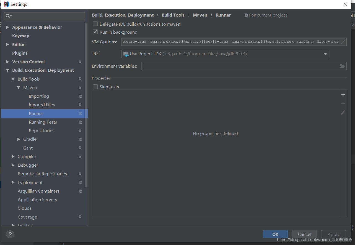The width and height of the screenshot is (355, 245).
Task: Click Build, Execution, Deployment breadcrumb
Action: tap(123, 15)
